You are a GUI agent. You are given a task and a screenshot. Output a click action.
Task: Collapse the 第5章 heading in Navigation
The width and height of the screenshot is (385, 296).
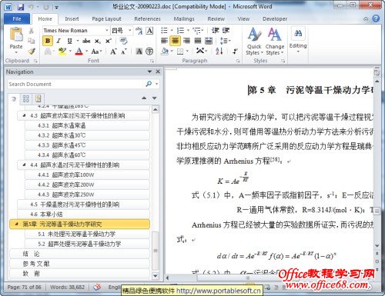(x=16, y=224)
